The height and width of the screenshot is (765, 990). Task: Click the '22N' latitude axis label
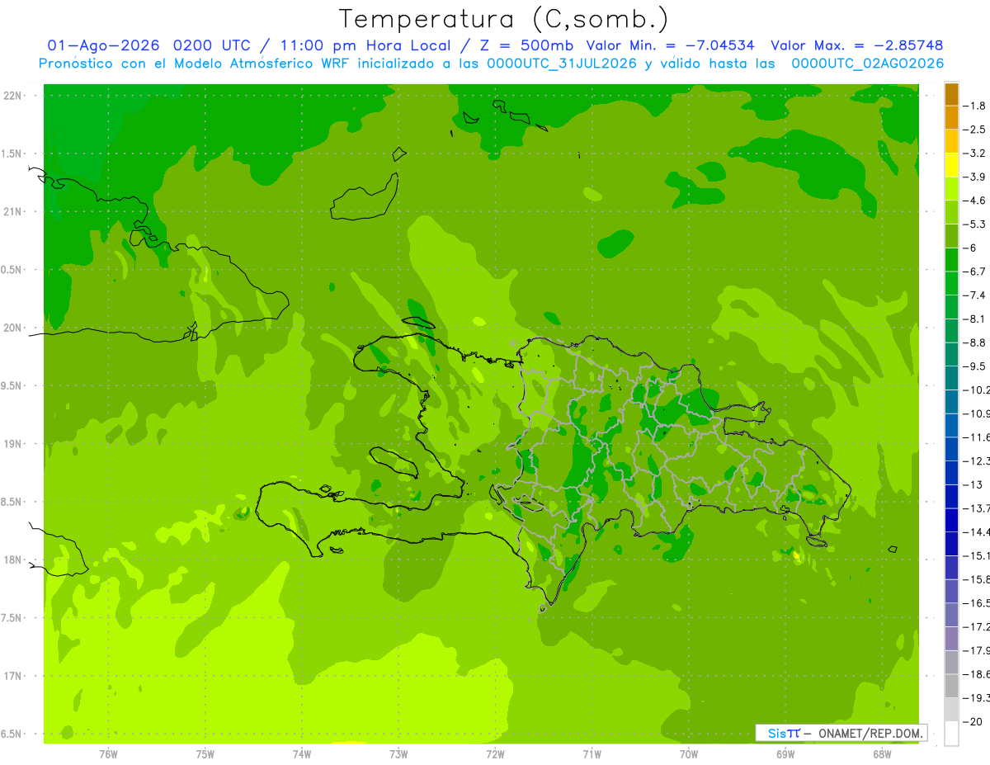coord(12,96)
